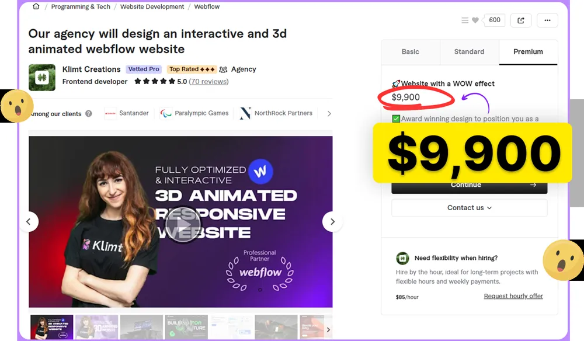Click the five-star rating stars

point(155,81)
